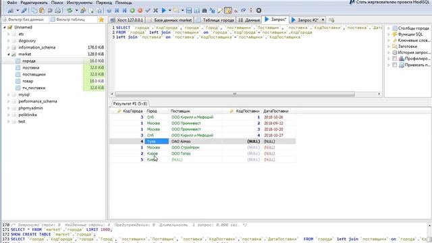Click the Фильтр таблиц field
The height and width of the screenshot is (243, 432).
(73, 20)
